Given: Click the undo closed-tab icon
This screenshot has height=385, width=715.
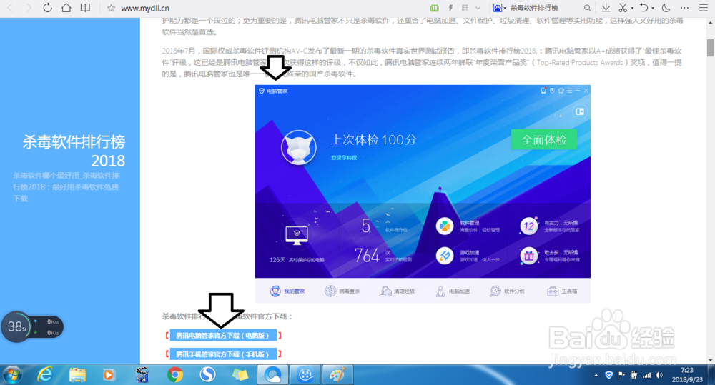Looking at the screenshot, I should click(643, 8).
